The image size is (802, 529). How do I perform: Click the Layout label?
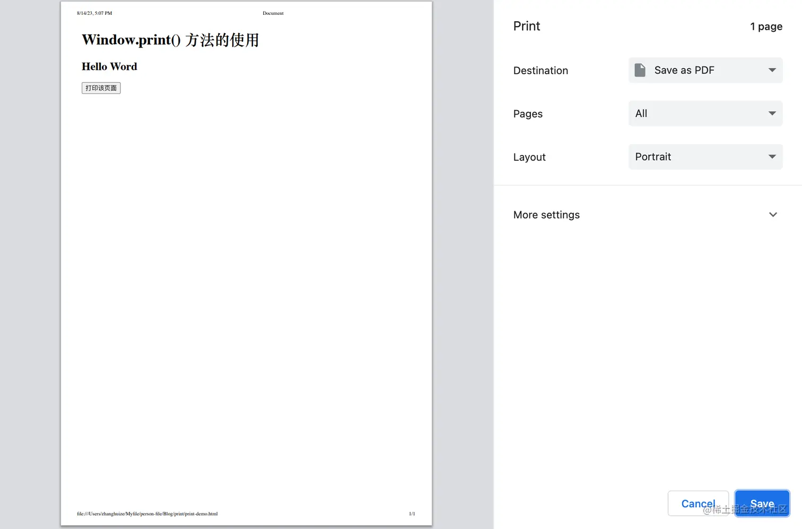[529, 157]
